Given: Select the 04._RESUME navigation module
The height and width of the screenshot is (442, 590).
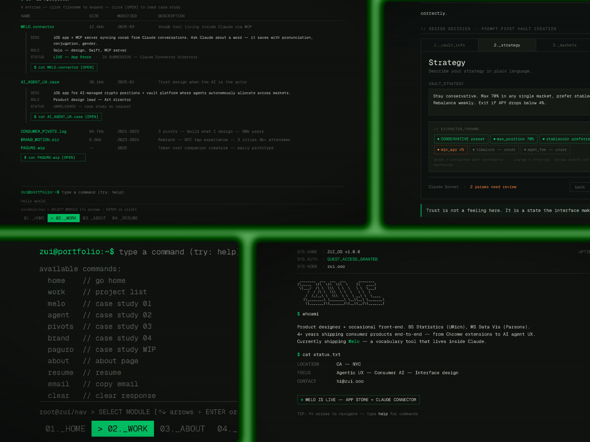Looking at the screenshot, I should (125, 218).
